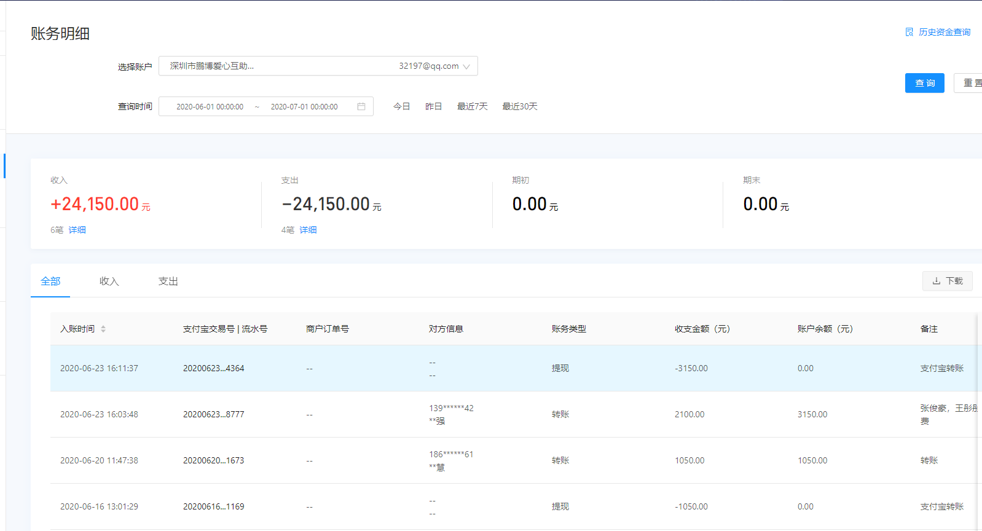Open 历史资金查询 link
This screenshot has width=982, height=531.
(x=945, y=32)
